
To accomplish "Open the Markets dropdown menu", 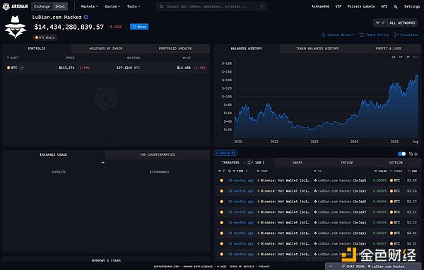I will pyautogui.click(x=90, y=6).
